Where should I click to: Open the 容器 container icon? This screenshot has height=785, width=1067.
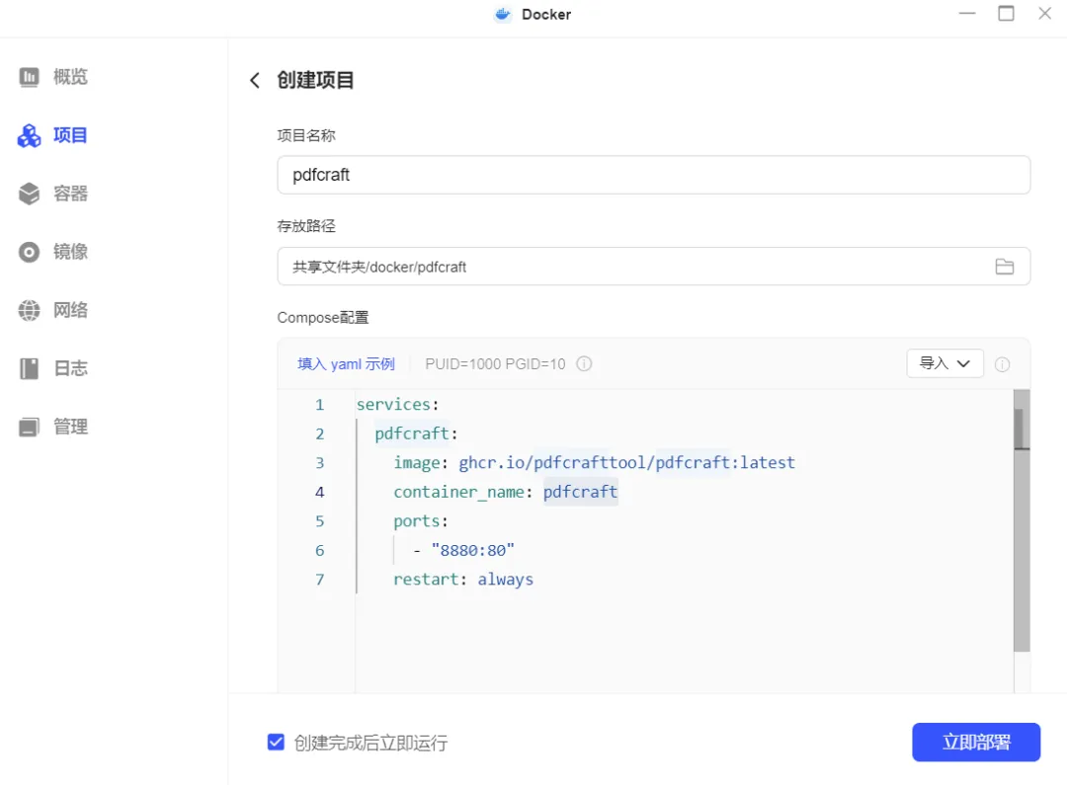(x=29, y=194)
